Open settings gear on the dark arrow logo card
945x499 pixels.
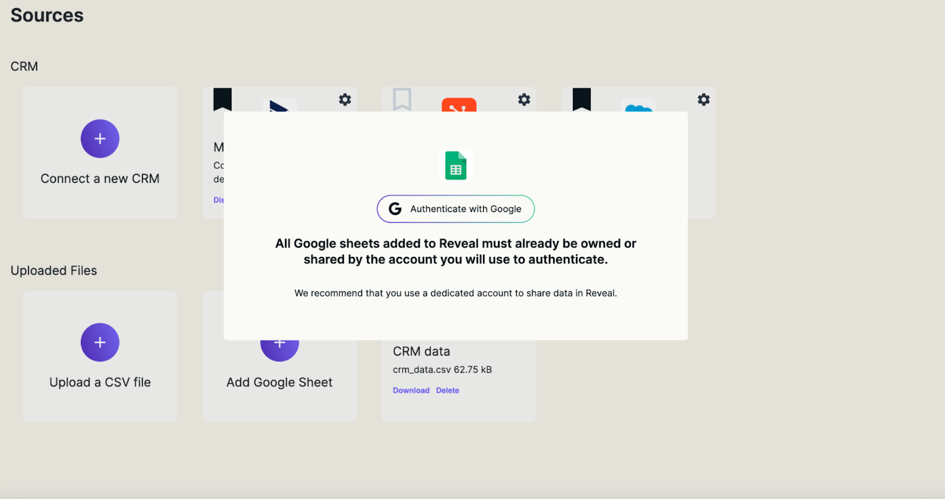[345, 99]
